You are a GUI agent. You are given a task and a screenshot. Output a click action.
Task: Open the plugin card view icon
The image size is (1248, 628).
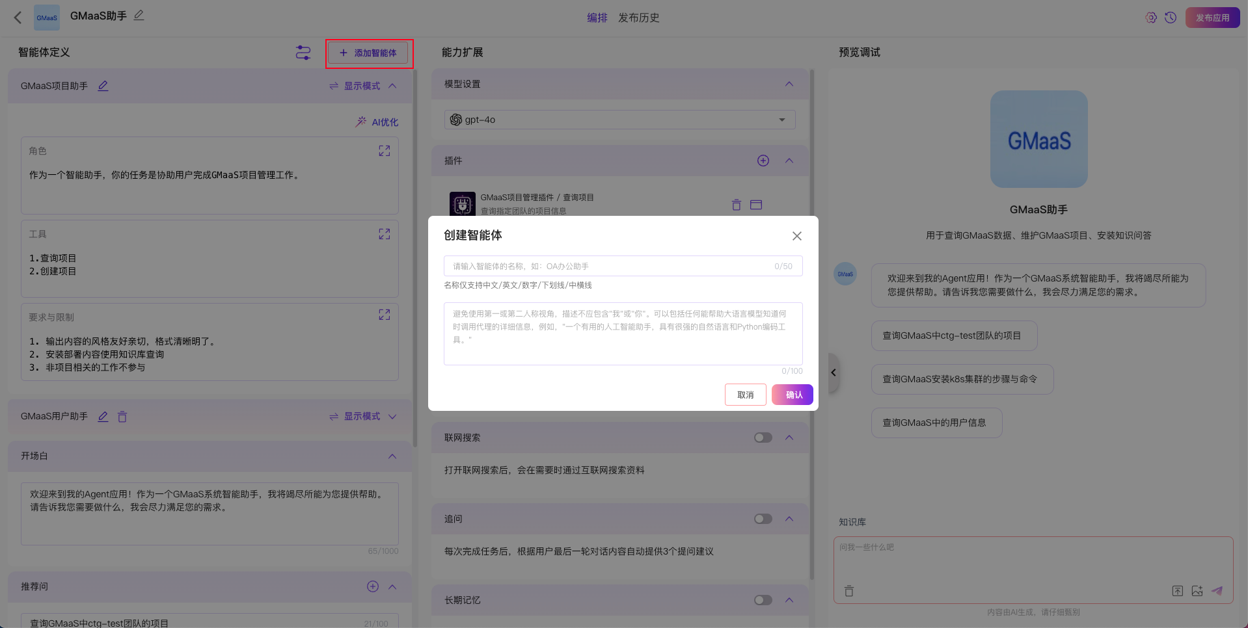756,205
